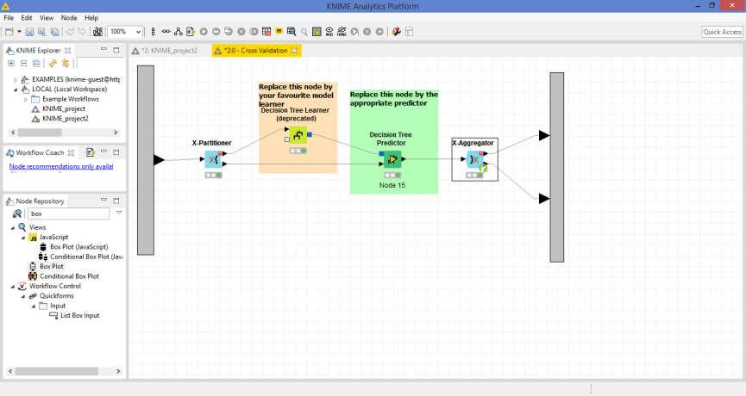Click the Hide node names icon

point(342,32)
